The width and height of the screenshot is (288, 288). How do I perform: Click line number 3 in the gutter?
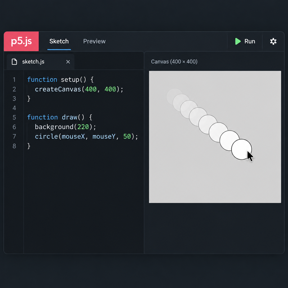14,99
